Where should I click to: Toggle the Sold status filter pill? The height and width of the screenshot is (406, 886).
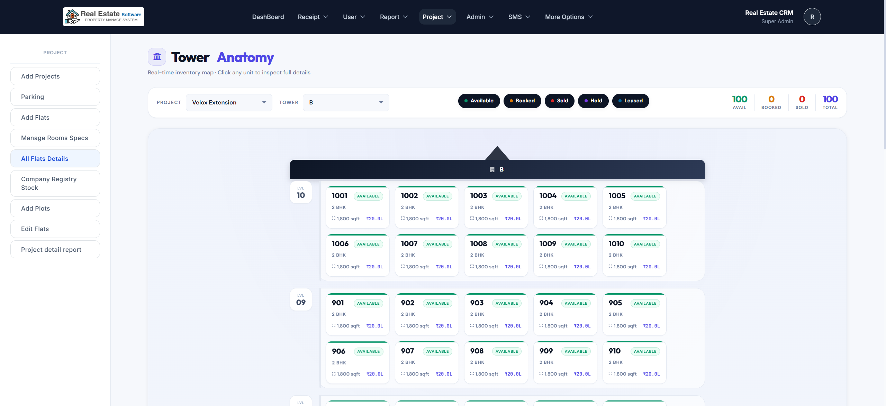(x=559, y=101)
